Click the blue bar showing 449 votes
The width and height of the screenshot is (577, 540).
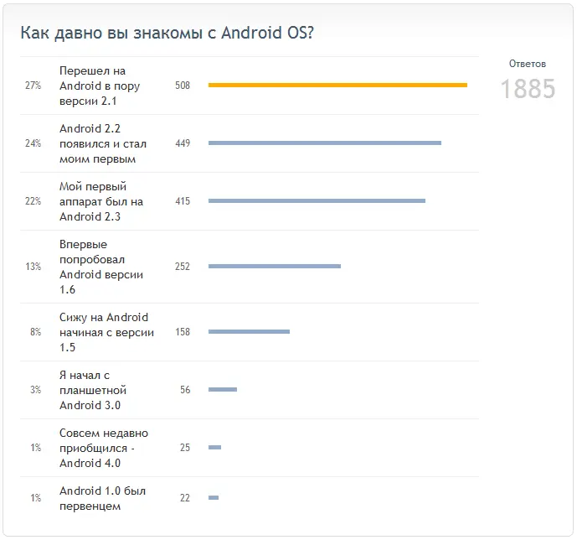coord(325,143)
